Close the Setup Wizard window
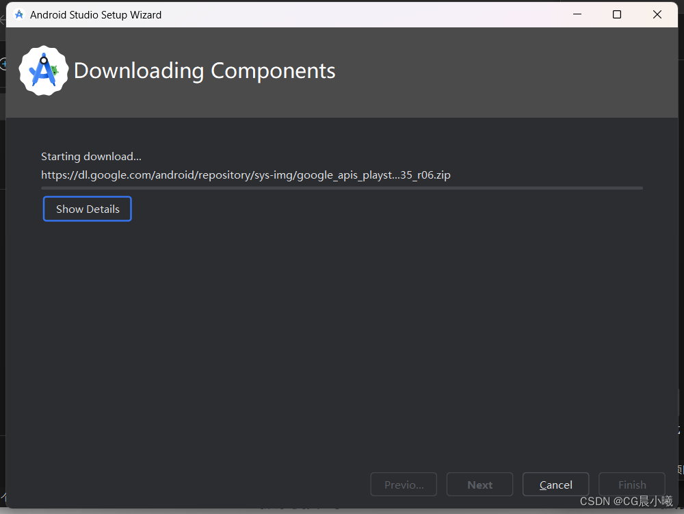Image resolution: width=684 pixels, height=514 pixels. tap(657, 14)
